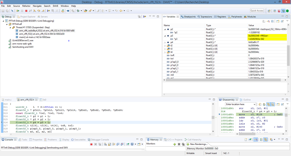Collapse the FFTInfi Debug launch tree node

(3, 21)
